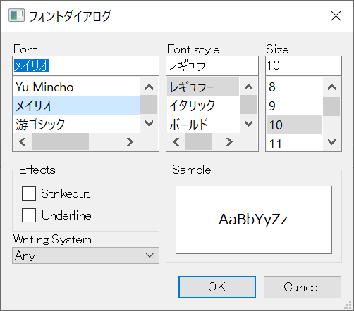Image resolution: width=354 pixels, height=311 pixels.
Task: Select メイリオ in the Font list
Action: pyautogui.click(x=76, y=106)
